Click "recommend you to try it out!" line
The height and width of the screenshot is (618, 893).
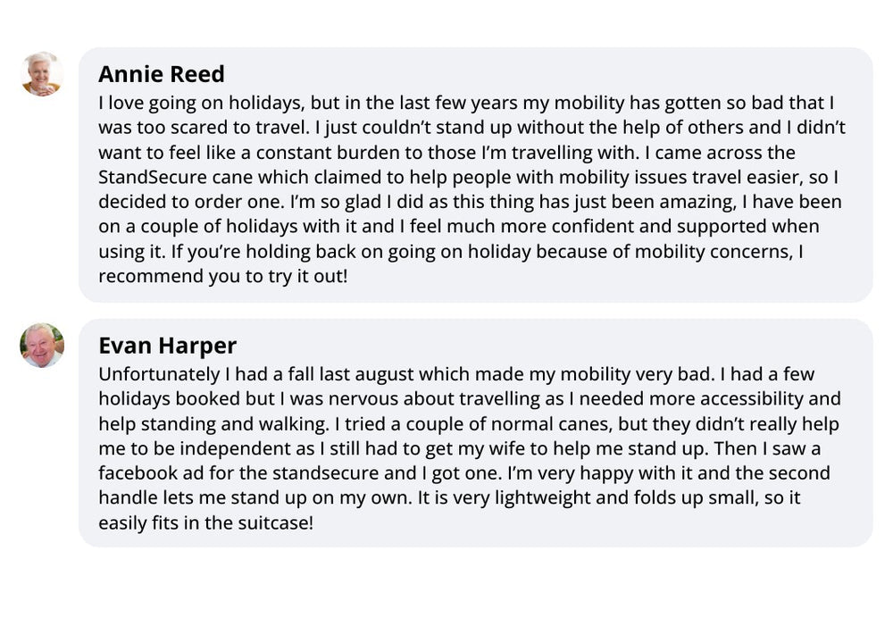tap(222, 276)
